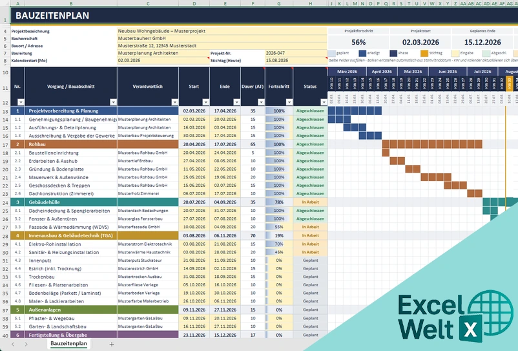The width and height of the screenshot is (518, 351).
Task: Open the Nr. column filter dropdown
Action: click(x=21, y=102)
